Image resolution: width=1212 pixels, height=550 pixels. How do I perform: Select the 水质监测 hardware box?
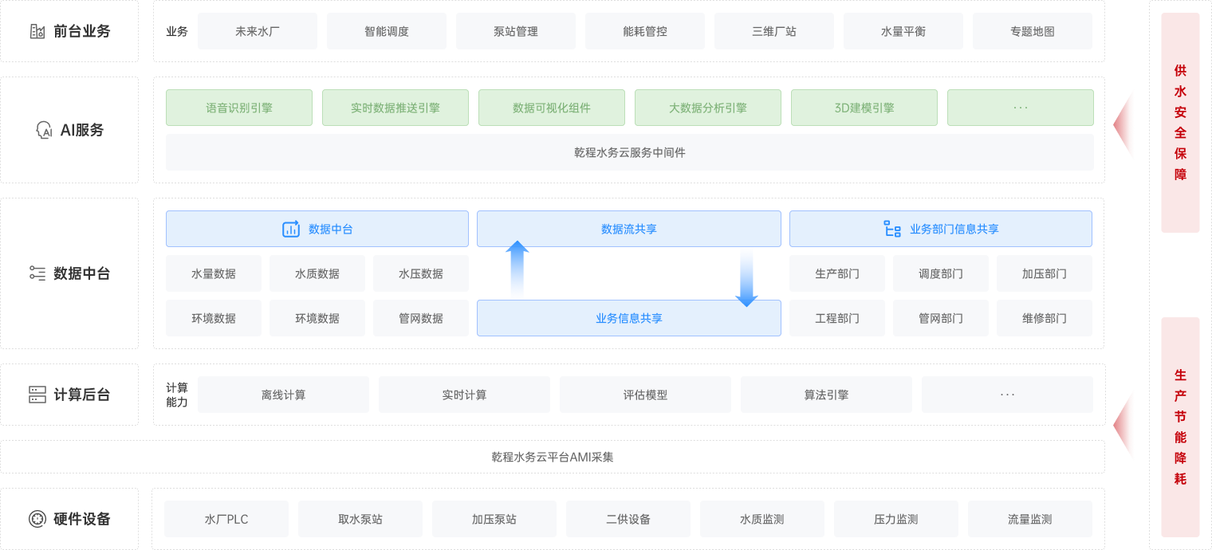761,519
